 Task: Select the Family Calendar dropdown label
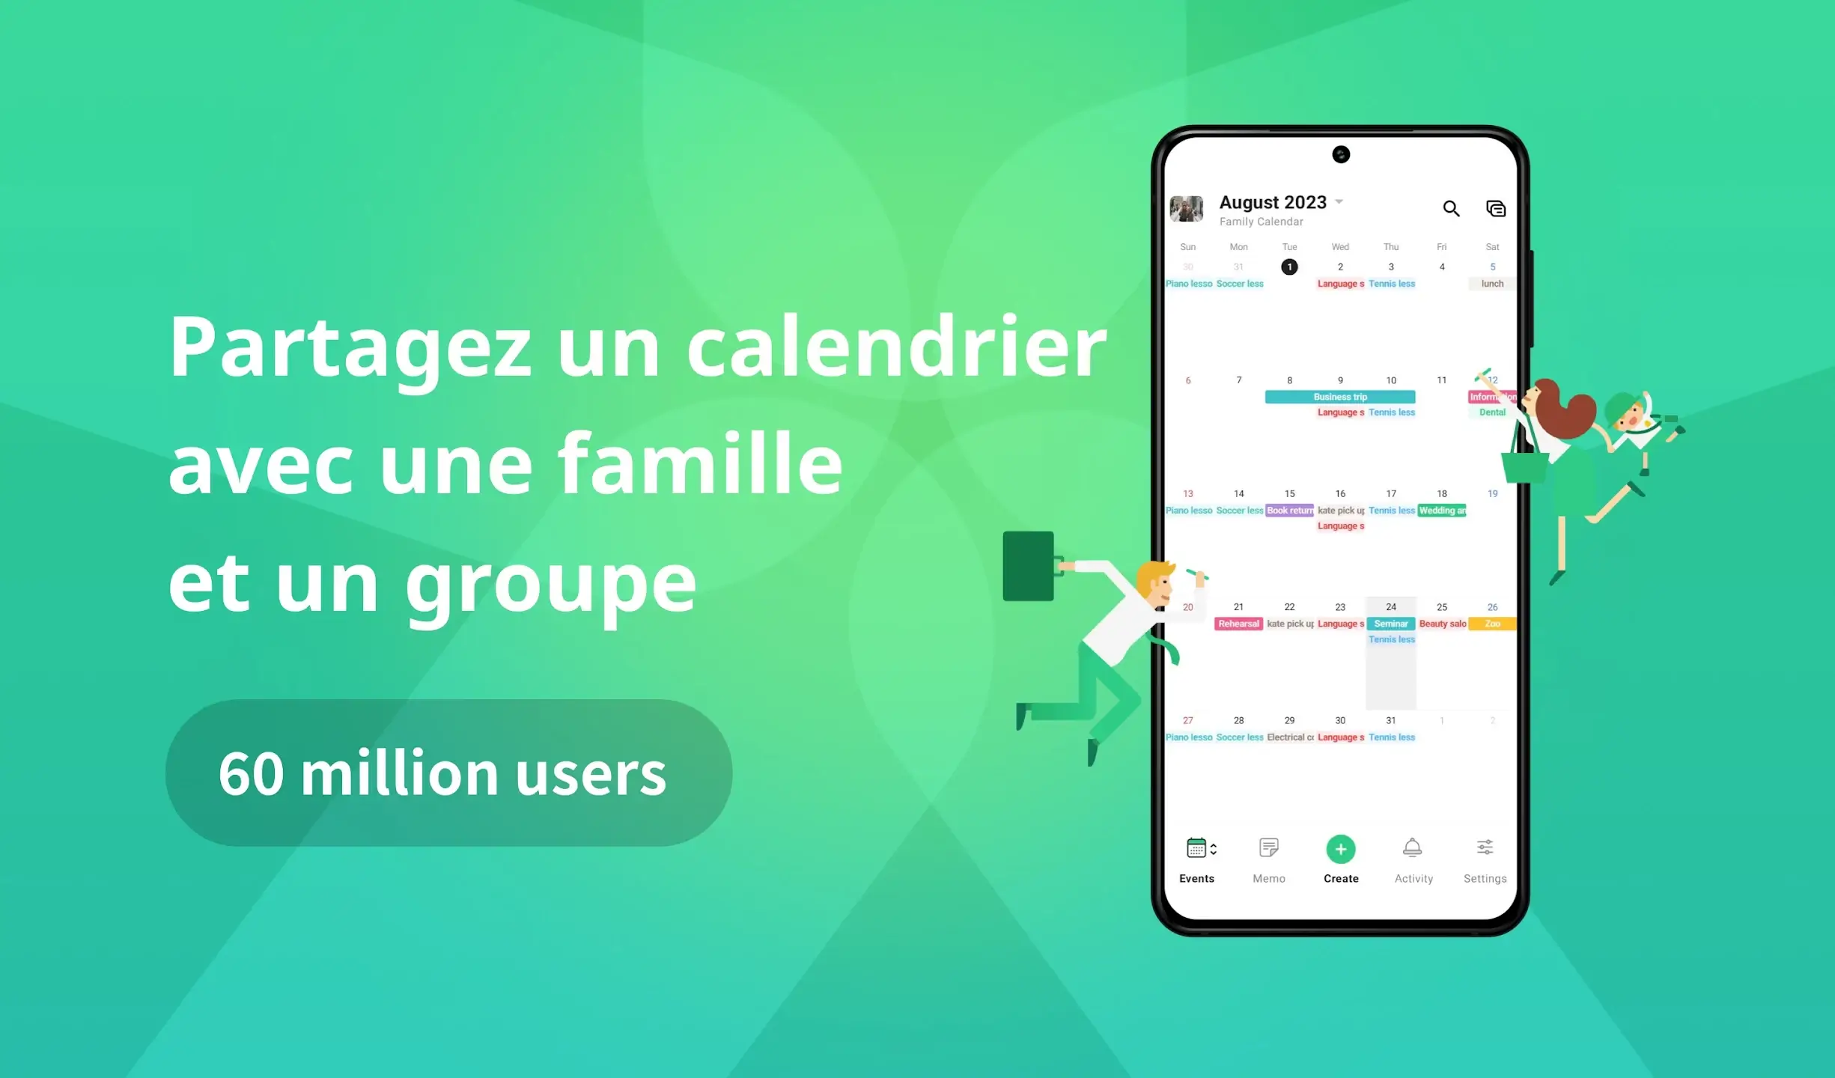click(x=1262, y=221)
